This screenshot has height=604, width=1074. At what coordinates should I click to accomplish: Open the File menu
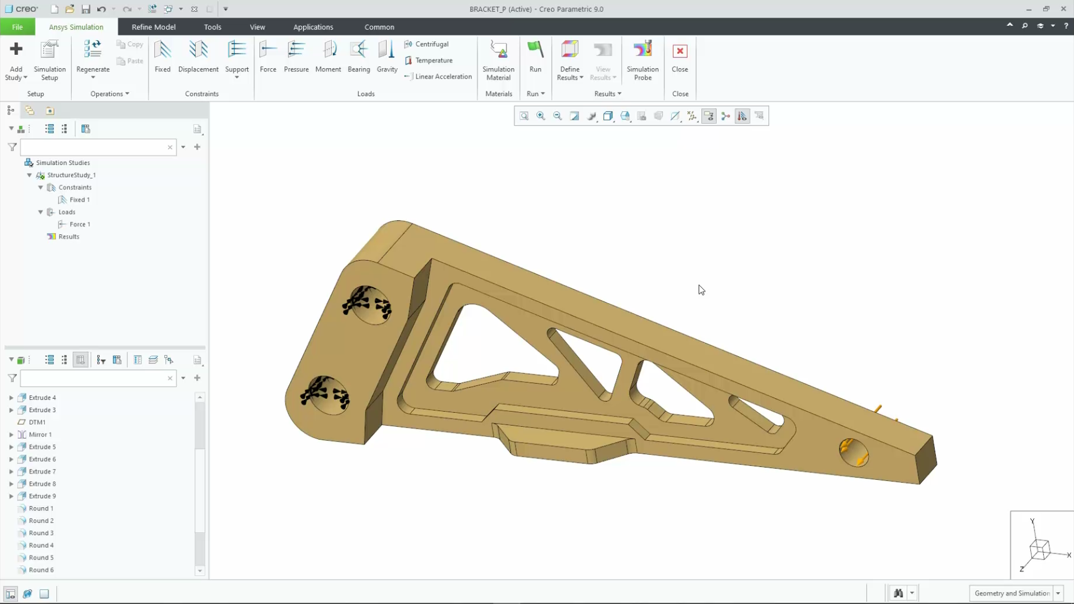[x=17, y=27]
